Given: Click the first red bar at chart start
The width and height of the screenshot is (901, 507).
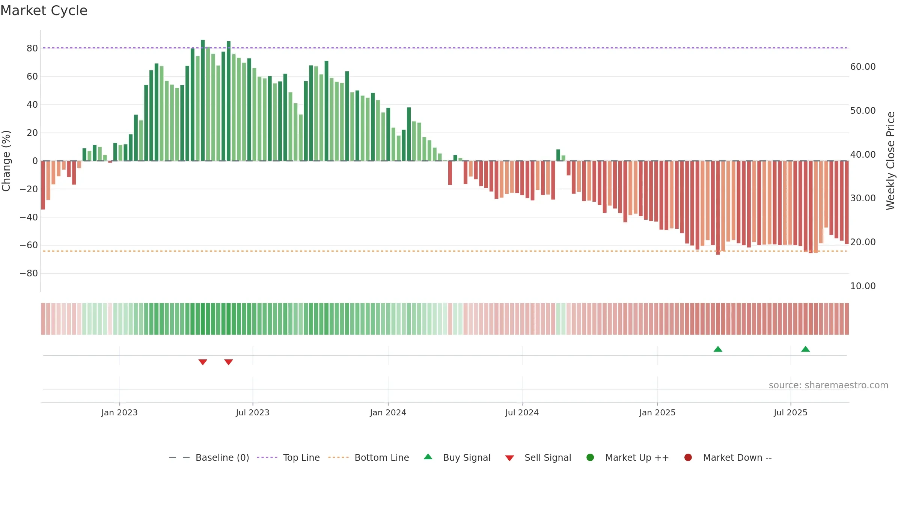Looking at the screenshot, I should click(43, 185).
